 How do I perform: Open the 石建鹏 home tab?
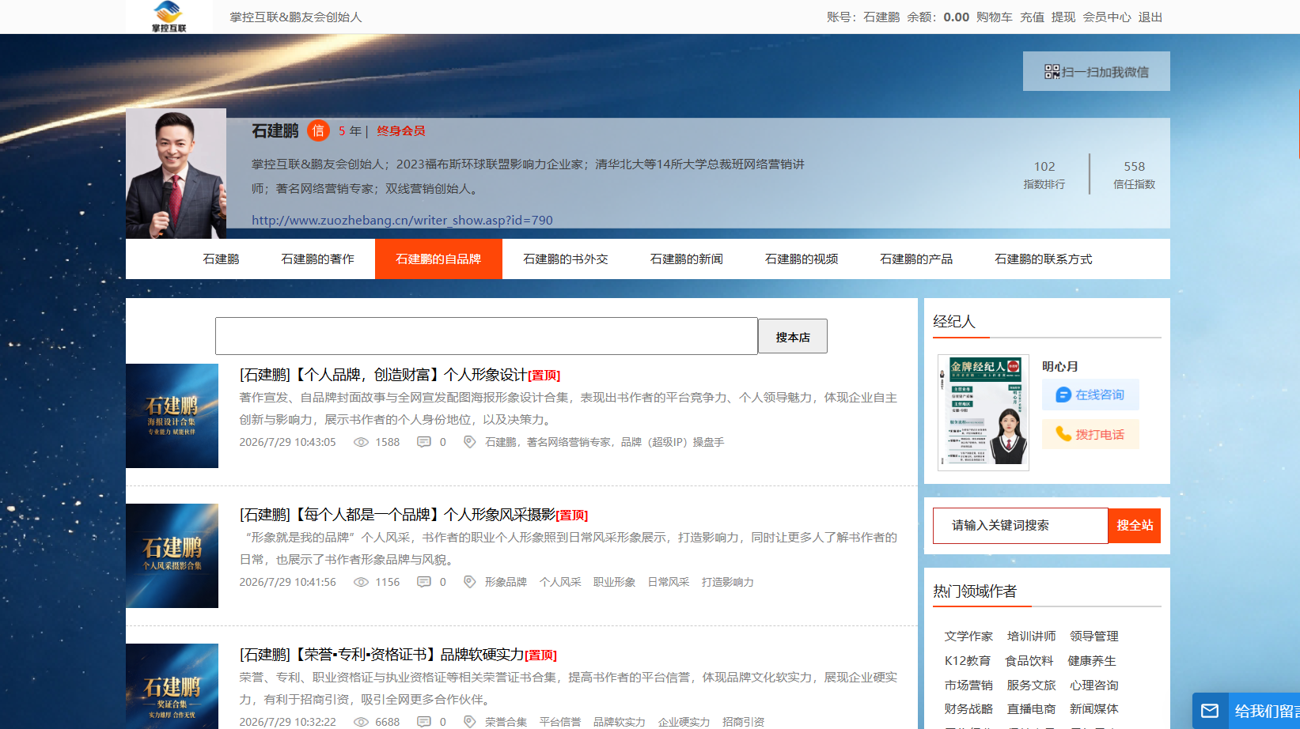click(x=221, y=259)
